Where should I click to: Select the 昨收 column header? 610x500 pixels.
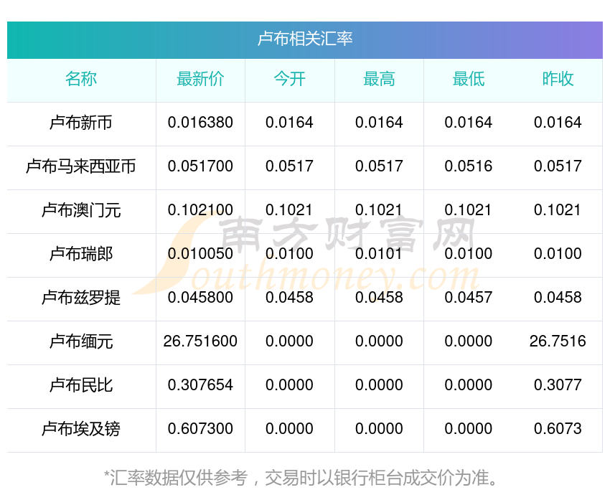point(558,79)
